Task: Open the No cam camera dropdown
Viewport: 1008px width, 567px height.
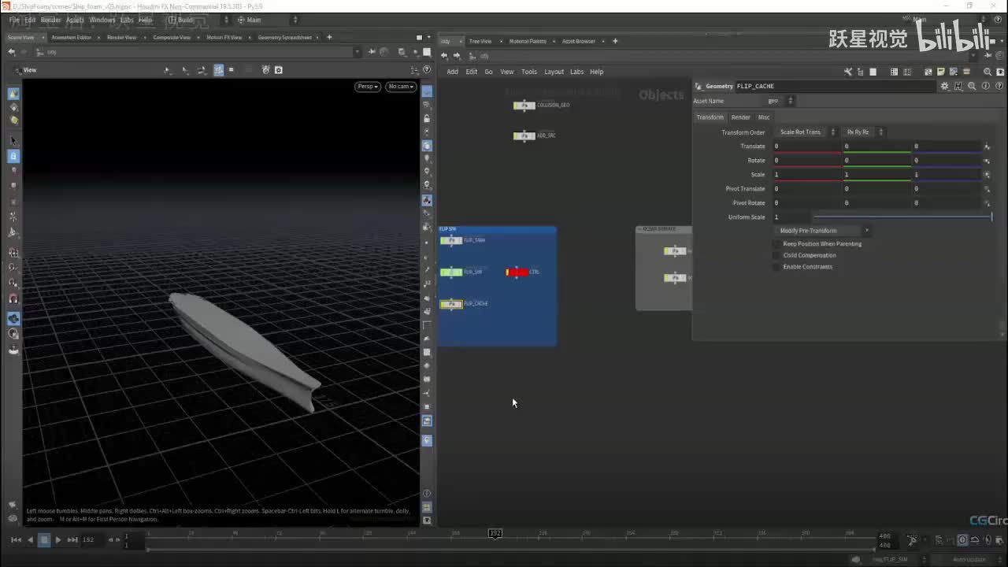Action: (400, 87)
